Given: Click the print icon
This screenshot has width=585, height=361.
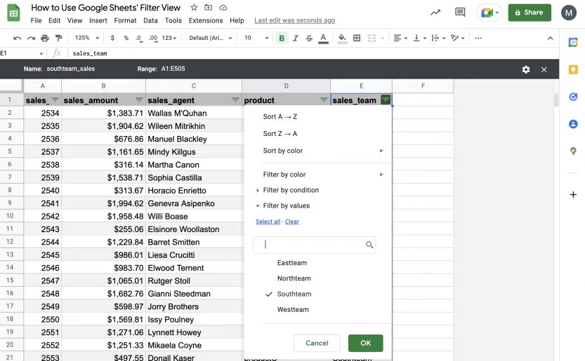Looking at the screenshot, I should click(x=45, y=38).
